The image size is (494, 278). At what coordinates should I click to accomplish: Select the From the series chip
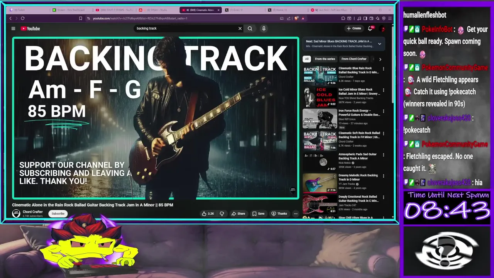coord(325,59)
